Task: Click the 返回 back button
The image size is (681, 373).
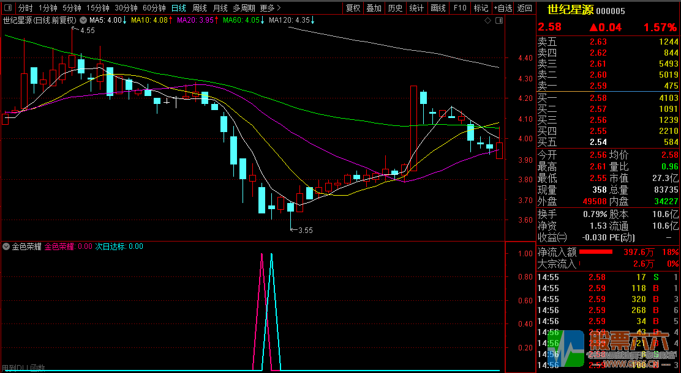Action: click(525, 8)
